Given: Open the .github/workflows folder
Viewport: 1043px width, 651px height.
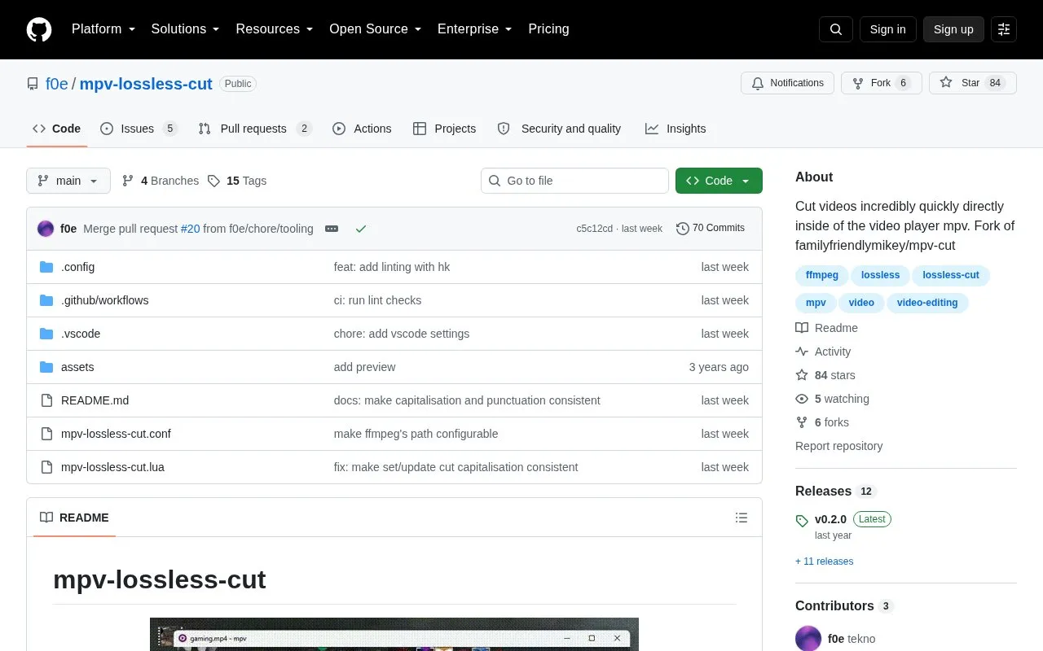Looking at the screenshot, I should coord(104,300).
